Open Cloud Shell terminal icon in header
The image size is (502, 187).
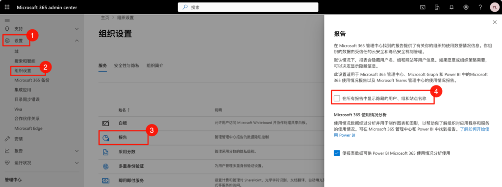tap(423, 7)
